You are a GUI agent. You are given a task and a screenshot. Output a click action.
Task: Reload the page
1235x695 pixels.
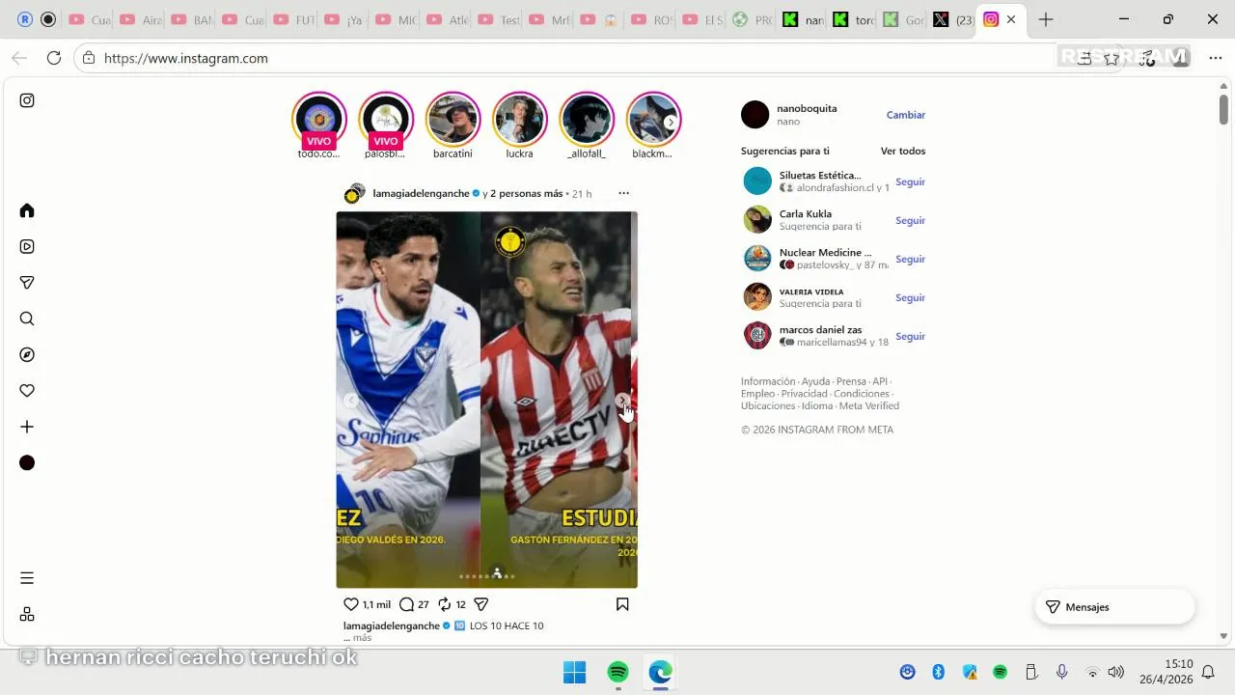54,58
